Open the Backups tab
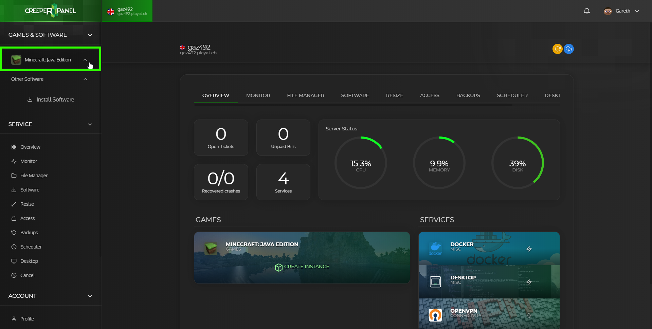The width and height of the screenshot is (652, 329). (468, 95)
